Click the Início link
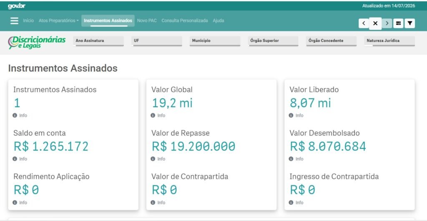427x221 pixels. pos(28,21)
